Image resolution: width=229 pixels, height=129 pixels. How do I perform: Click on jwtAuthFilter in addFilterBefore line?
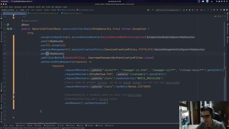75,58
